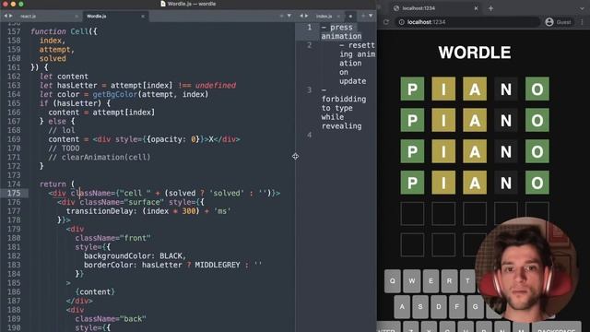590x332 pixels.
Task: Click 'function Cell({' on line 157
Action: tap(64, 31)
